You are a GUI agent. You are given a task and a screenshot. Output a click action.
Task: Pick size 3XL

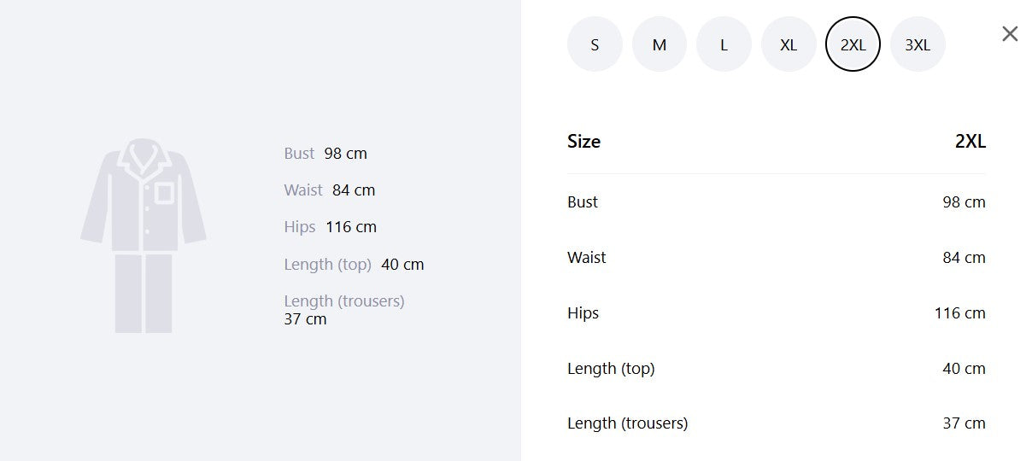(x=918, y=44)
